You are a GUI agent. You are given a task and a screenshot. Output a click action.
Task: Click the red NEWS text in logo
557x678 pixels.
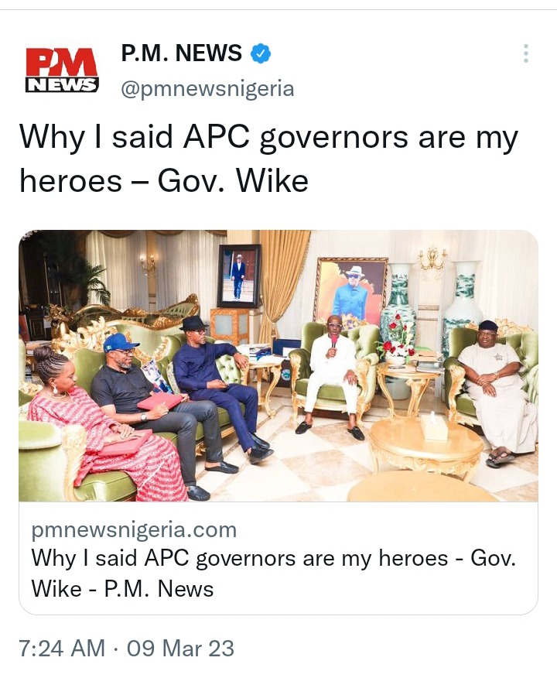[61, 85]
